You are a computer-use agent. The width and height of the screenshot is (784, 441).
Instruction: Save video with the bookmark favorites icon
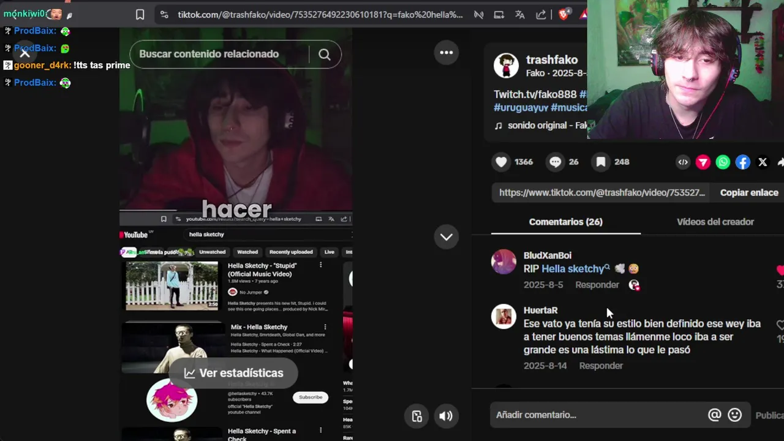pyautogui.click(x=601, y=162)
